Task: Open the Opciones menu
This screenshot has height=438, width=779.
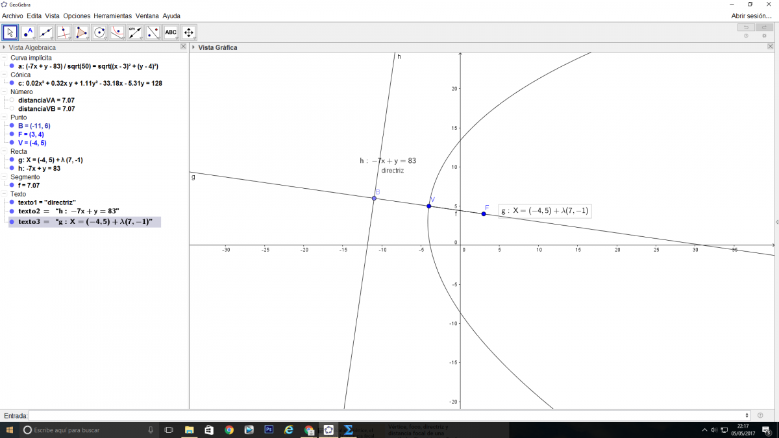Action: pyautogui.click(x=77, y=16)
